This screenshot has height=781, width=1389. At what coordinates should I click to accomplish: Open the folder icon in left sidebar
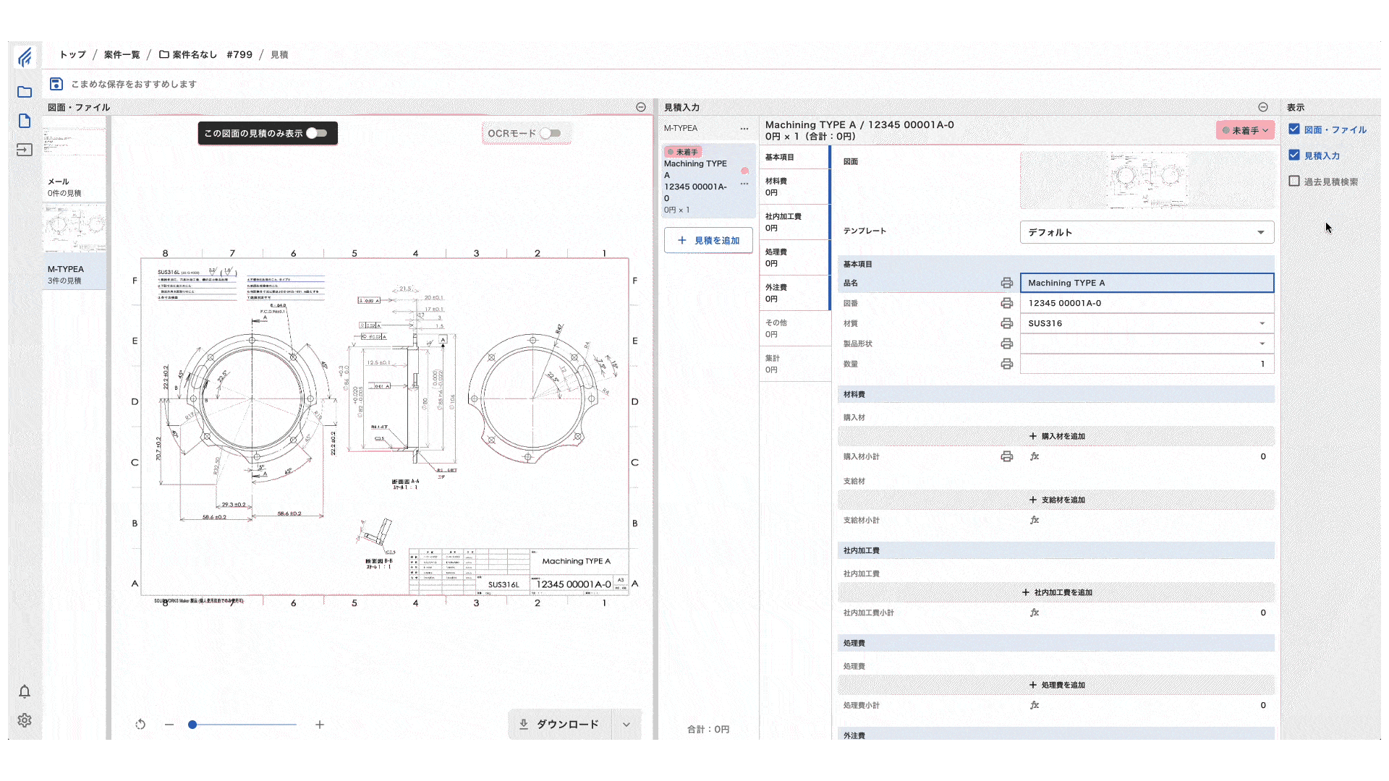click(x=25, y=92)
